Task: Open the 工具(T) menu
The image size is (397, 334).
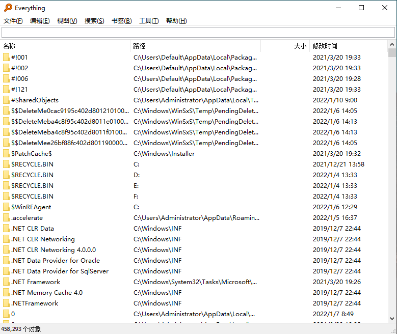Action: pyautogui.click(x=149, y=21)
